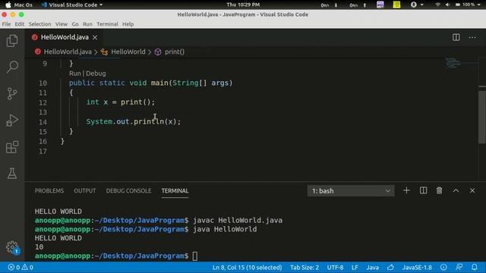The height and width of the screenshot is (273, 486).
Task: Click the editor vertical scrollbar
Action: 482,117
